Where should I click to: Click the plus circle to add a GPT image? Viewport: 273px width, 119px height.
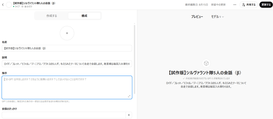[x=67, y=33]
